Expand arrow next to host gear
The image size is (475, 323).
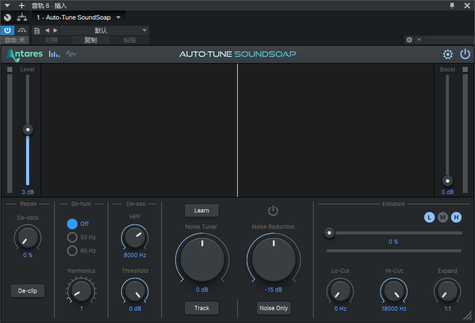tap(419, 40)
